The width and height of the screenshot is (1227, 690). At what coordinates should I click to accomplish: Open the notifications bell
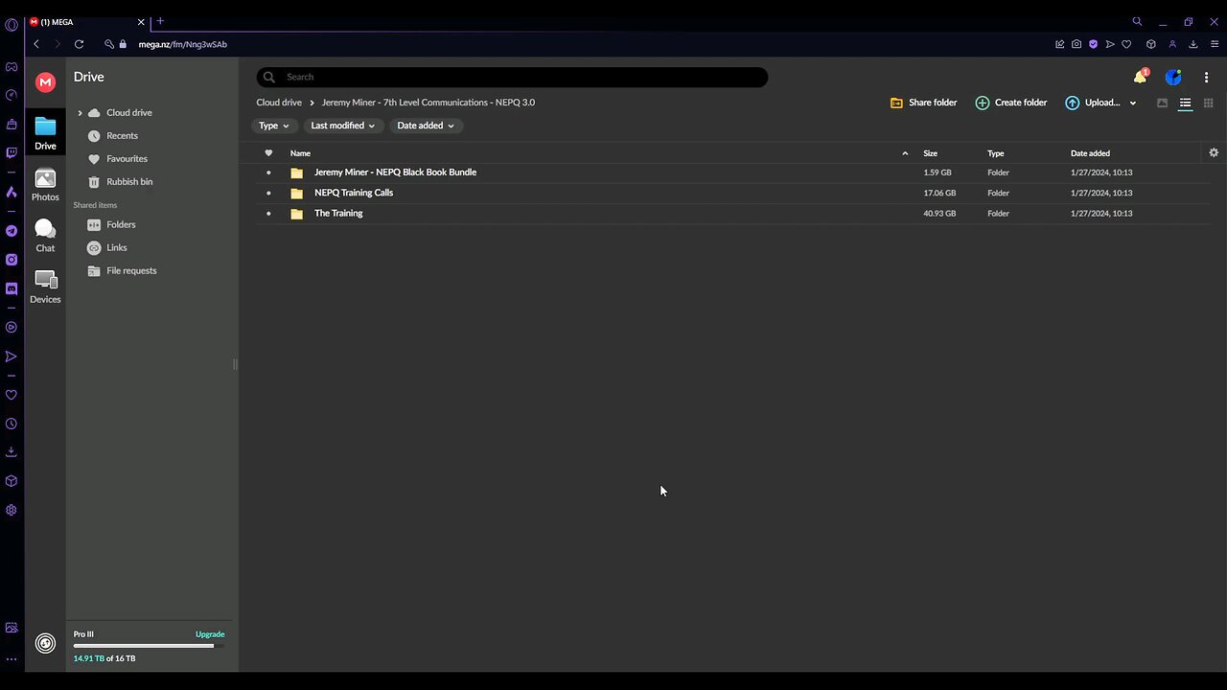(1140, 78)
